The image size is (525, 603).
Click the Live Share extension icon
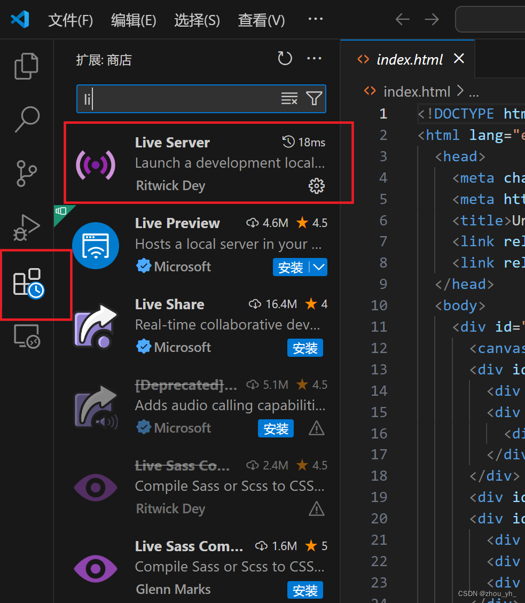point(96,326)
